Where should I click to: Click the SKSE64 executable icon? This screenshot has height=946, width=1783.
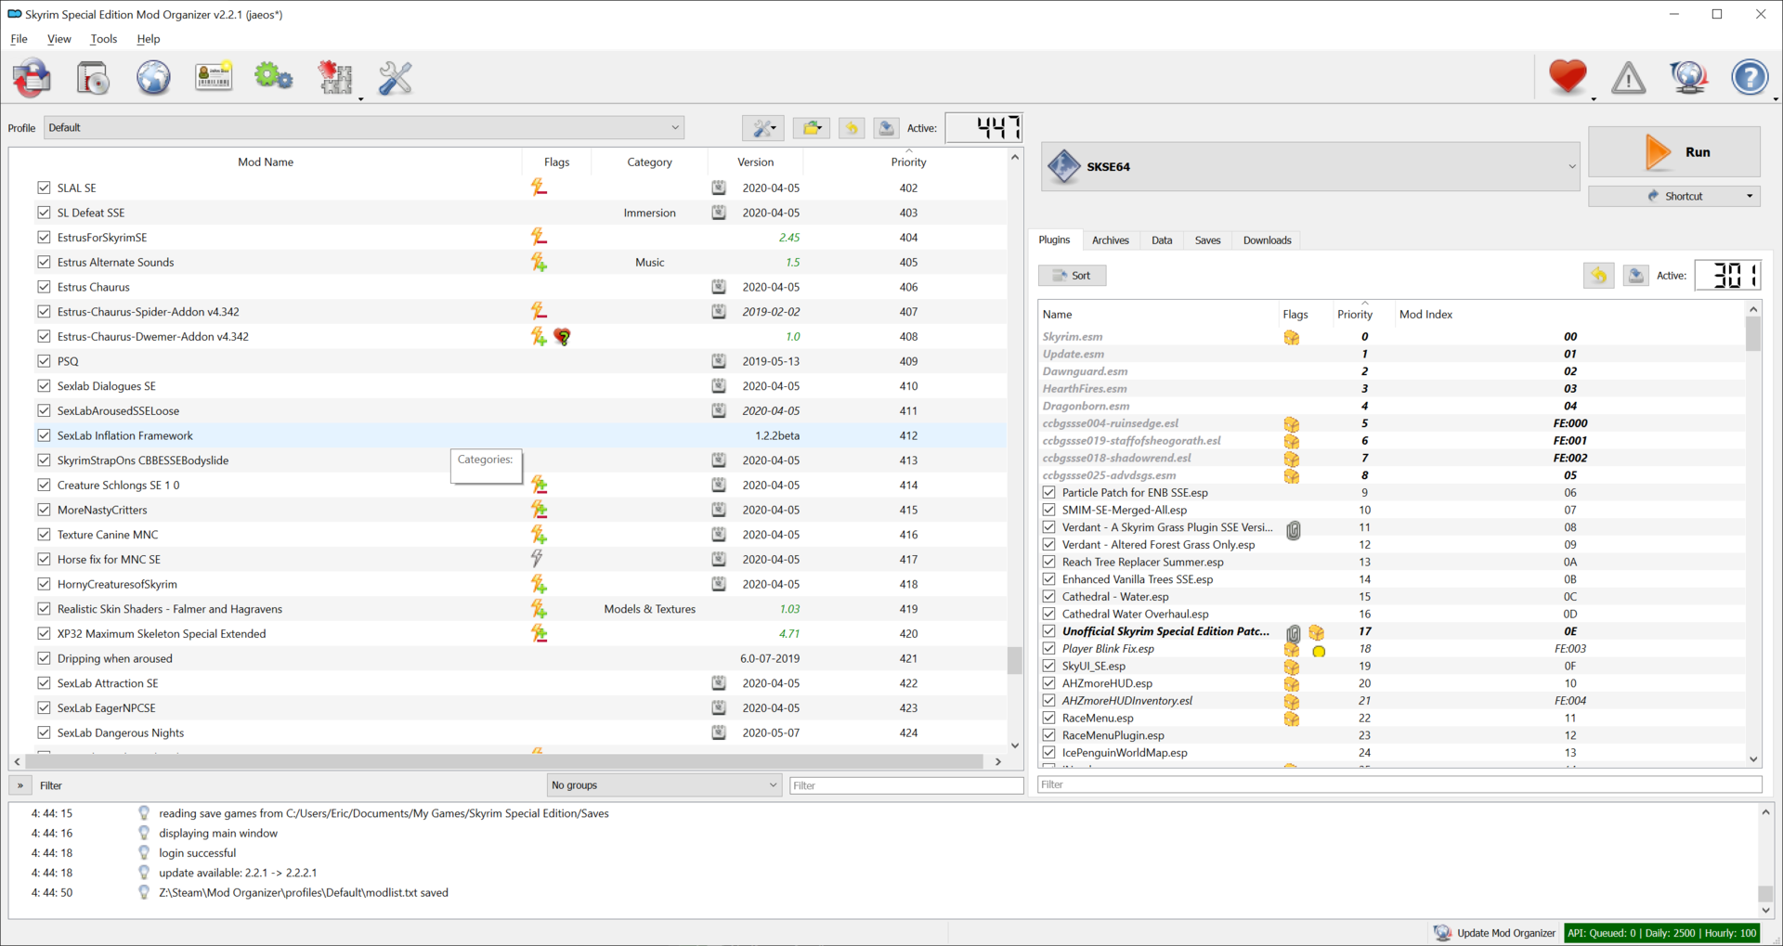click(1064, 167)
